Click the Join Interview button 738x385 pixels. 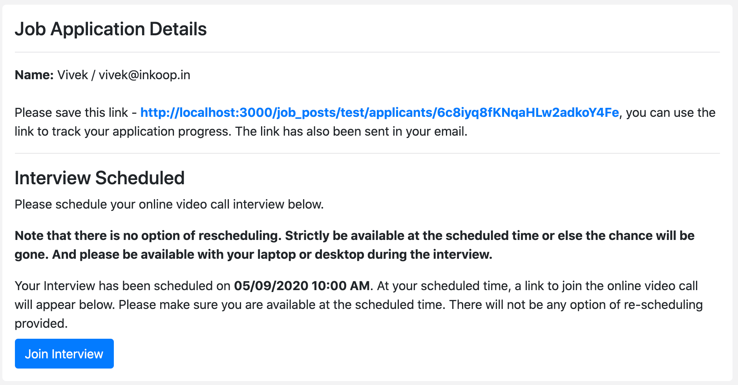tap(64, 354)
